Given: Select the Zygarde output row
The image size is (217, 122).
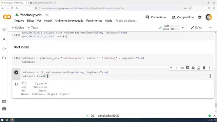Looking at the screenshot, I should (34, 83).
